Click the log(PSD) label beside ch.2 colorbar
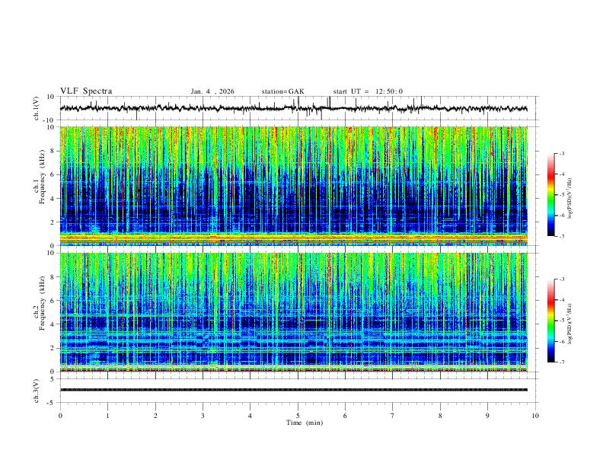The height and width of the screenshot is (466, 603). click(570, 324)
